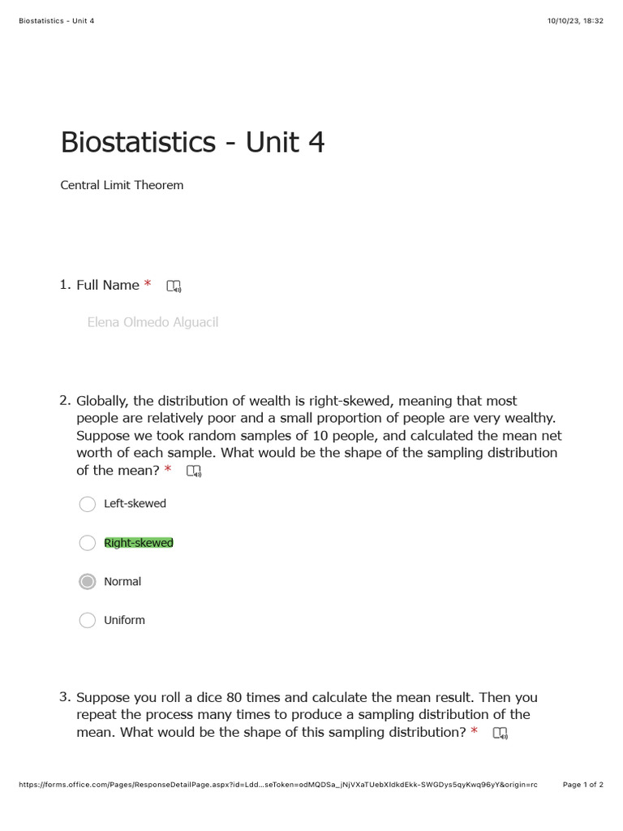Viewport: 623px width, 831px height.
Task: Select the Normal radio option
Action: point(88,582)
